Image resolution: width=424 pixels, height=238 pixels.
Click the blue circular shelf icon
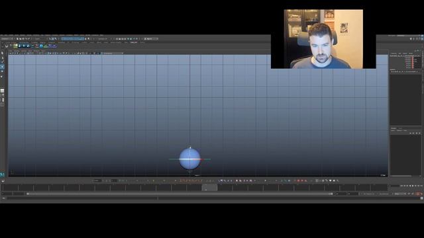click(41, 46)
